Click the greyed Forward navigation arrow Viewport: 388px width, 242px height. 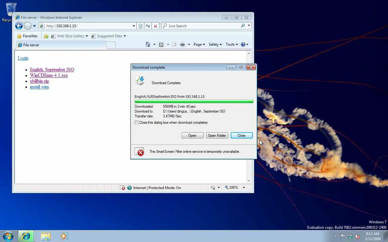(x=28, y=26)
